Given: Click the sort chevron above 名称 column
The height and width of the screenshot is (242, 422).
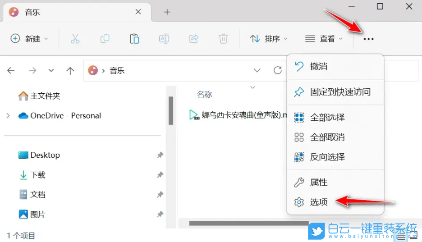Looking at the screenshot, I should 253,87.
